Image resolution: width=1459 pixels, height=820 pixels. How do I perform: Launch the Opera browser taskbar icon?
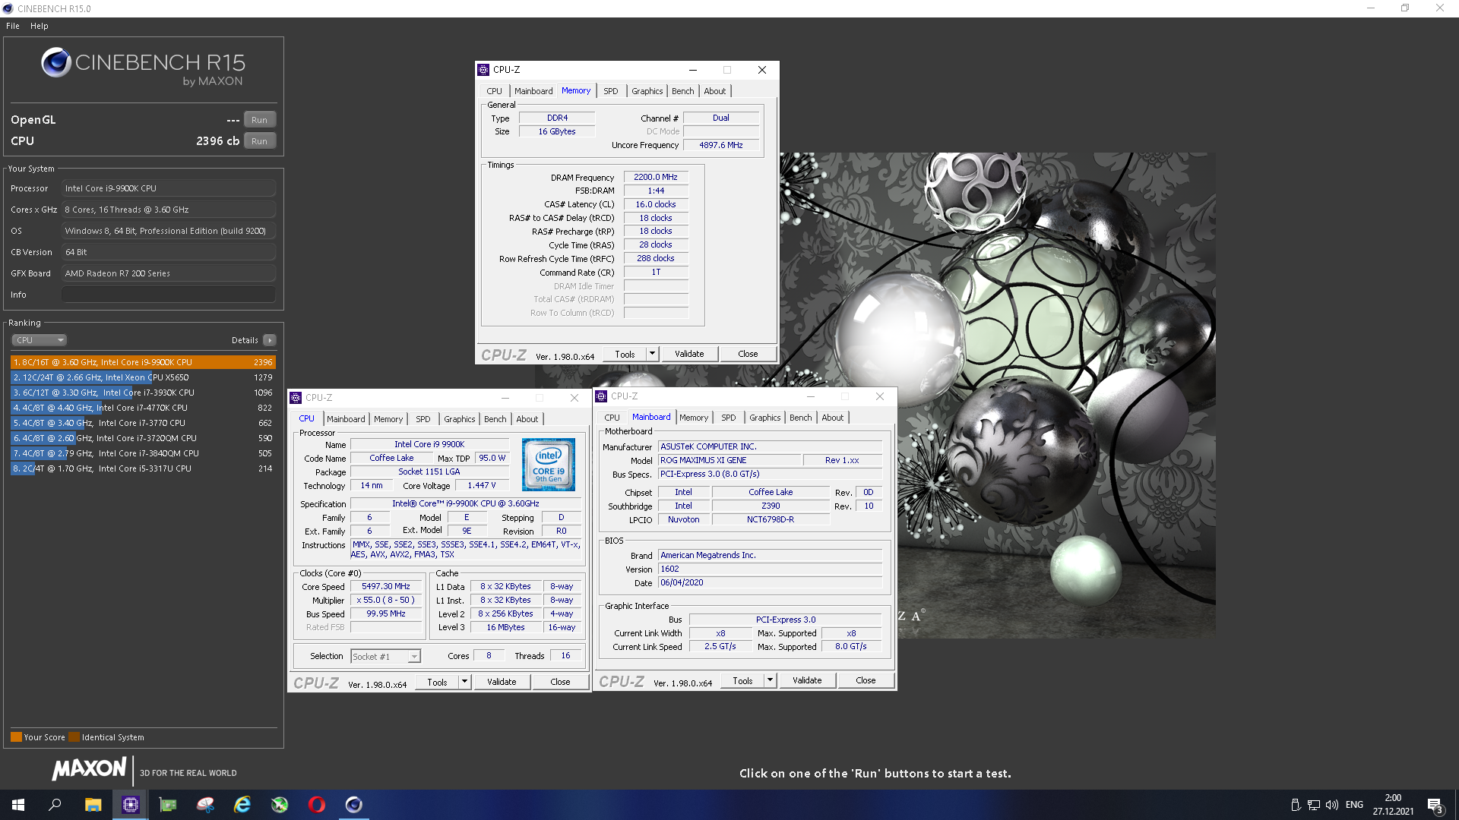point(317,805)
